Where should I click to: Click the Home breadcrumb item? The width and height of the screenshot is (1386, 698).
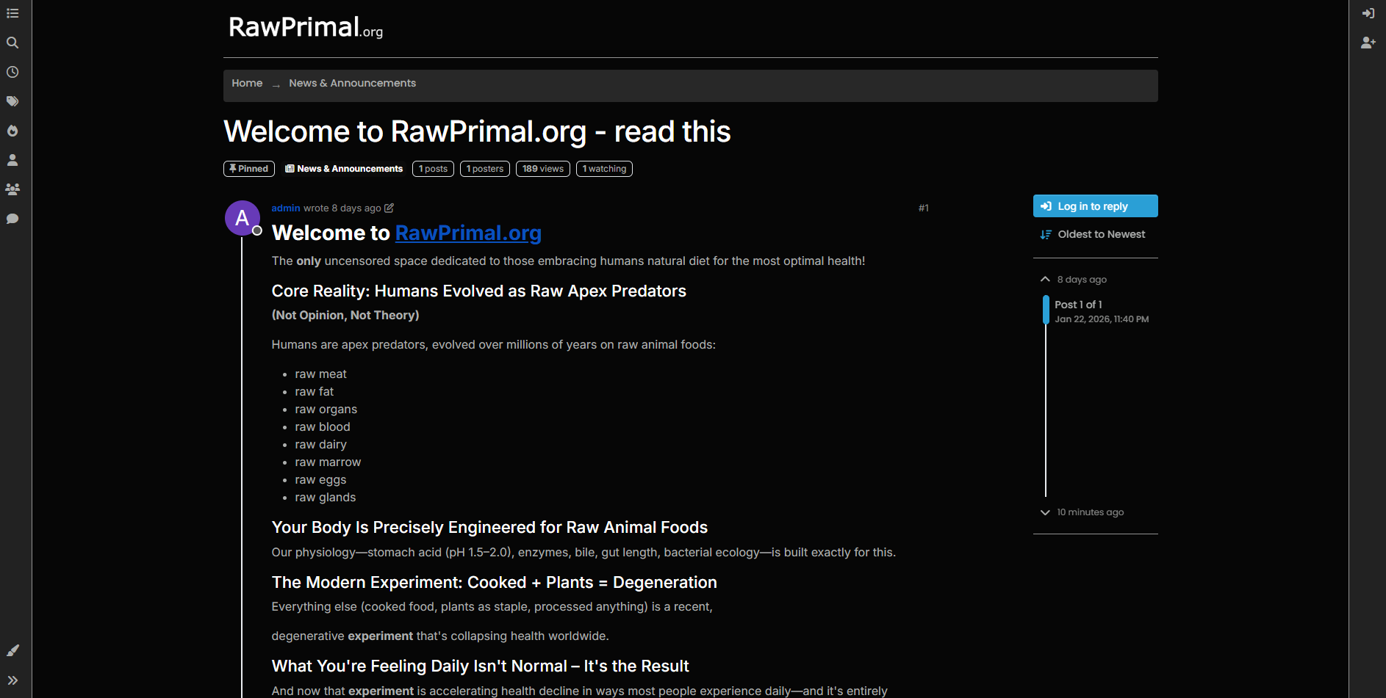(247, 84)
